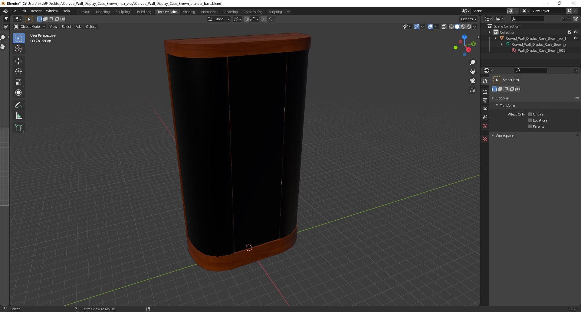The height and width of the screenshot is (312, 581).
Task: Enable the Locations checkbox
Action: click(x=530, y=120)
